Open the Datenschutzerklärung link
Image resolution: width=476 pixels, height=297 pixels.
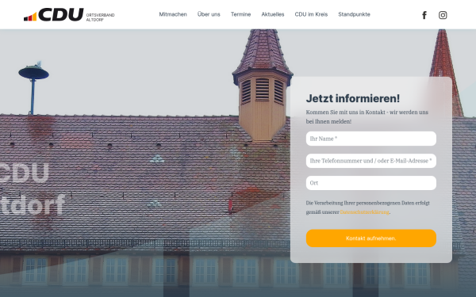(364, 211)
